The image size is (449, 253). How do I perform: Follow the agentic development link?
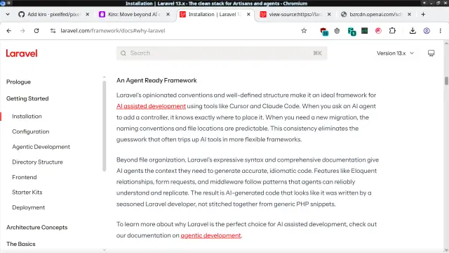pyautogui.click(x=210, y=235)
